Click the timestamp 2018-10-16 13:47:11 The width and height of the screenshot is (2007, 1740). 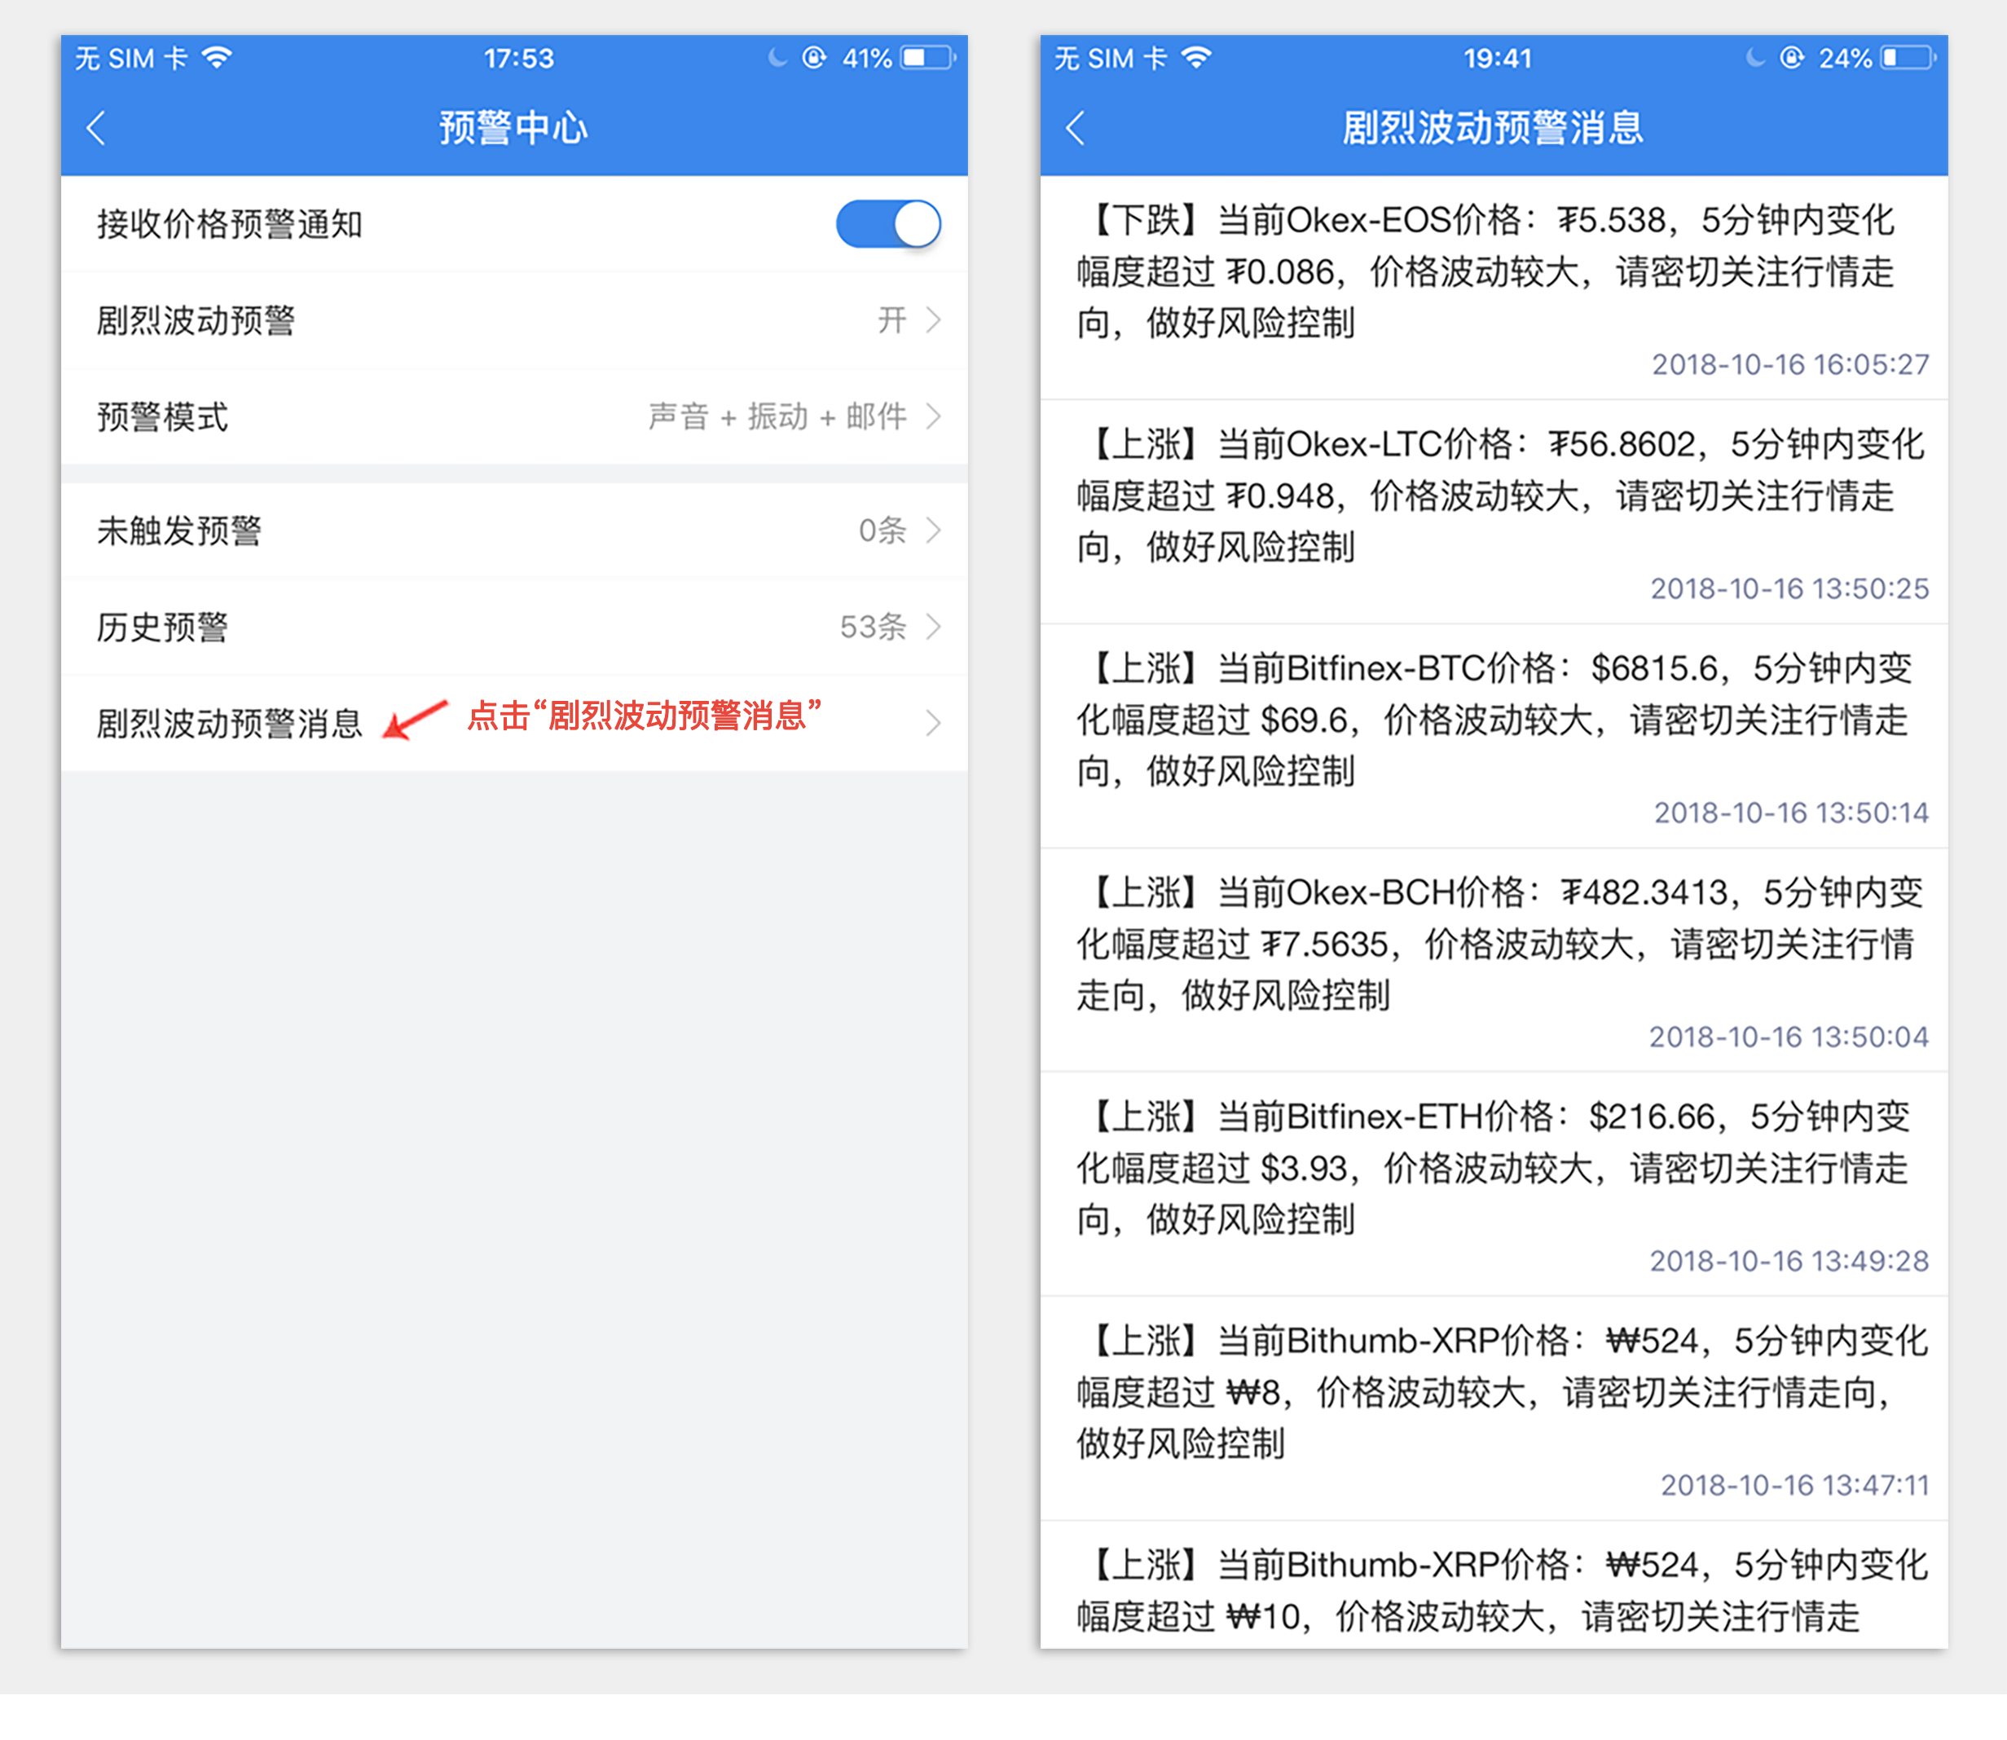tap(1794, 1486)
